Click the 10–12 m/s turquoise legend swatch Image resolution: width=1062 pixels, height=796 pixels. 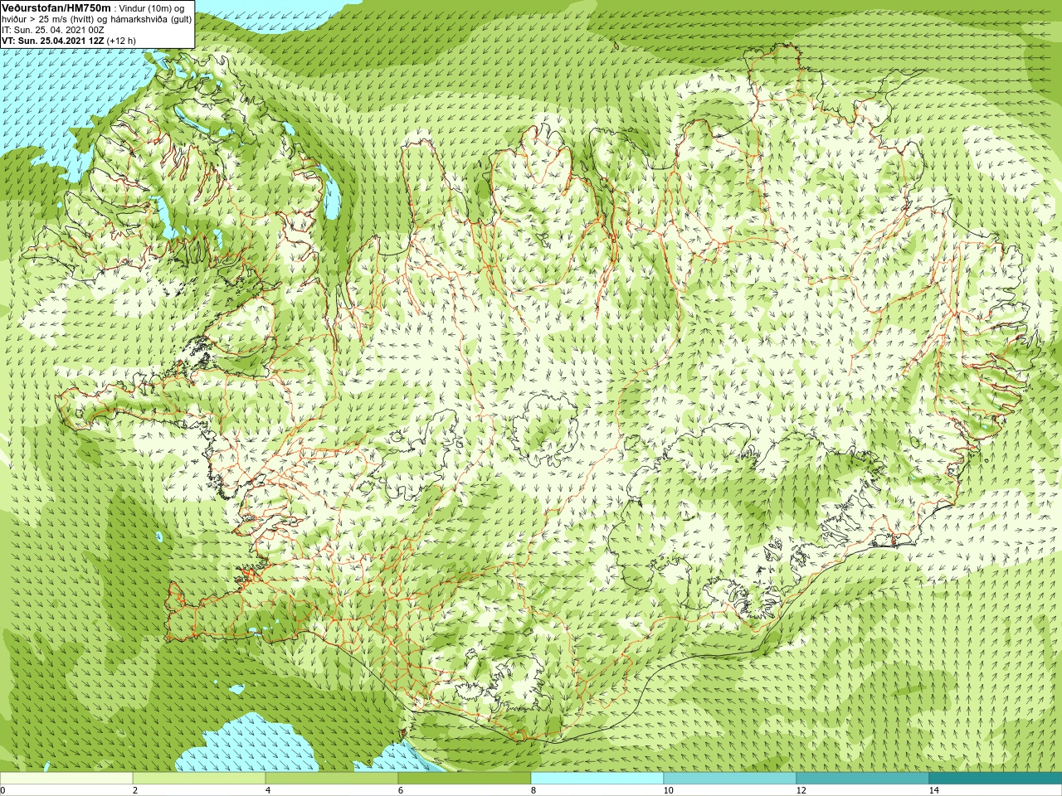730,779
